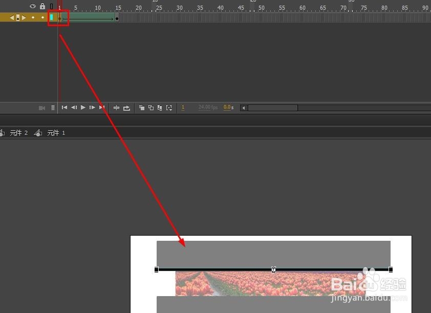
Task: Open 元件 2 in the edit bar
Action: [x=19, y=133]
